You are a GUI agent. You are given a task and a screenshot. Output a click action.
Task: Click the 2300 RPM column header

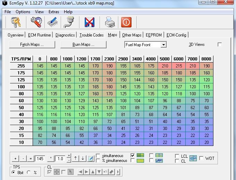pyautogui.click(x=109, y=59)
